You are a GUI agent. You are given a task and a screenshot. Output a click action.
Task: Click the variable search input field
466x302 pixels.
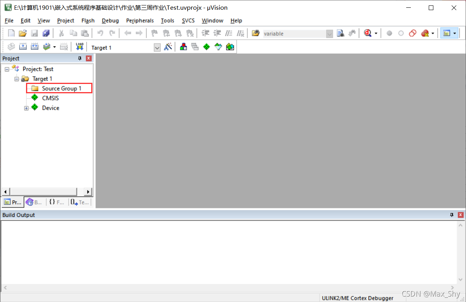[294, 34]
